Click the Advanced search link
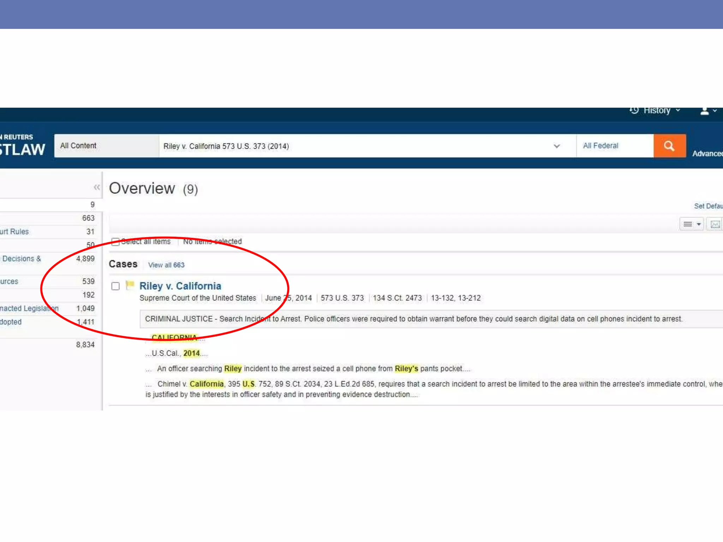The width and height of the screenshot is (723, 542). 707,154
